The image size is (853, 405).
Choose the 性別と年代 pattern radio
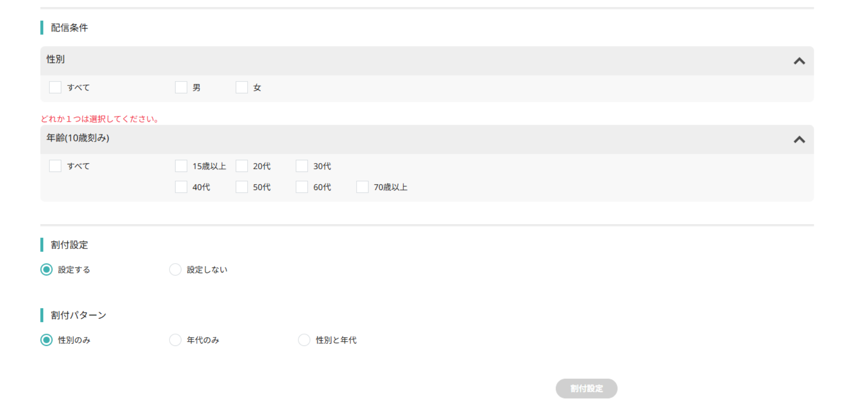[304, 340]
